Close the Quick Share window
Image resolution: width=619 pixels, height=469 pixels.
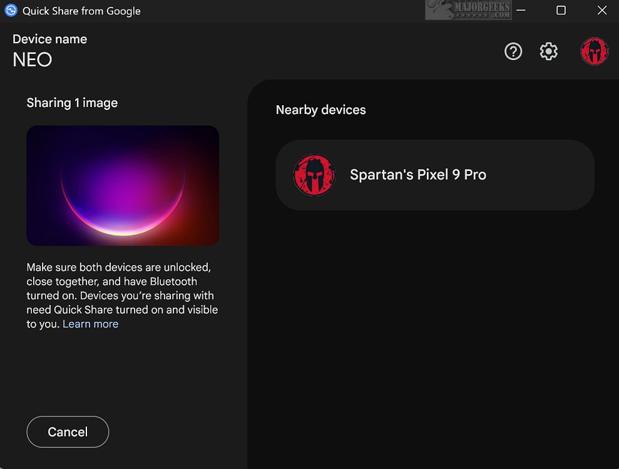click(x=602, y=10)
